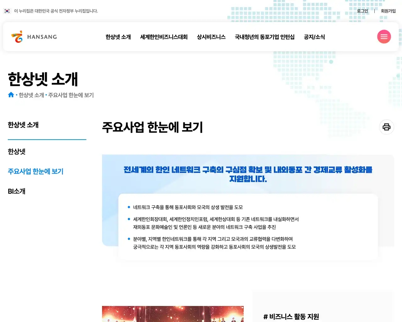Click bullet text starting '세계한인회장대회'
The width and height of the screenshot is (402, 322).
[216, 223]
